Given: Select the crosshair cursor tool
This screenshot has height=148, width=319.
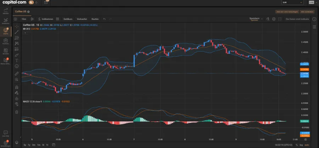Looking at the screenshot, I should point(17,26).
